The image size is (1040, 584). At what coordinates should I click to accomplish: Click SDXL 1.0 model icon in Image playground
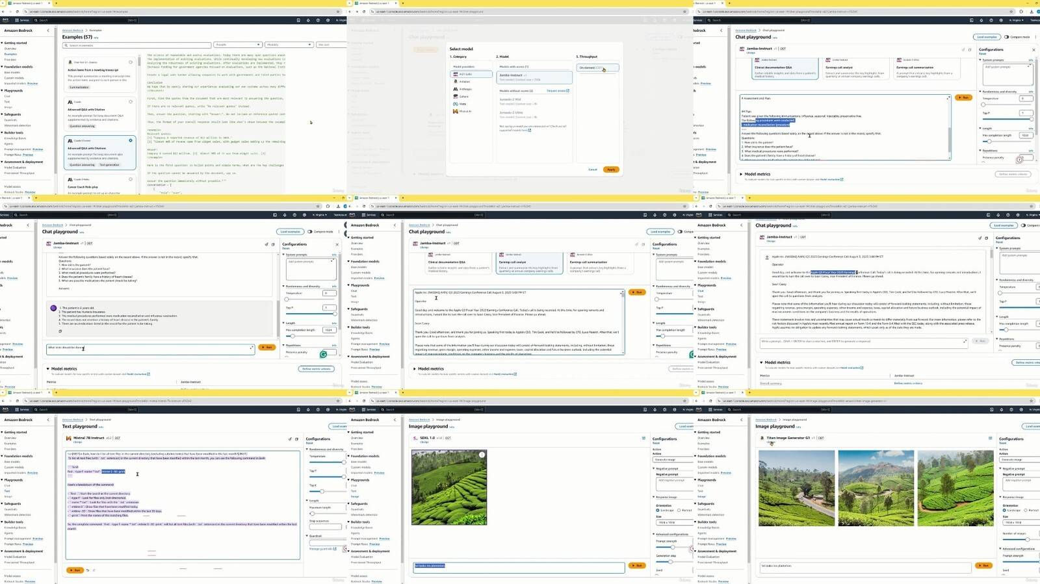[415, 438]
